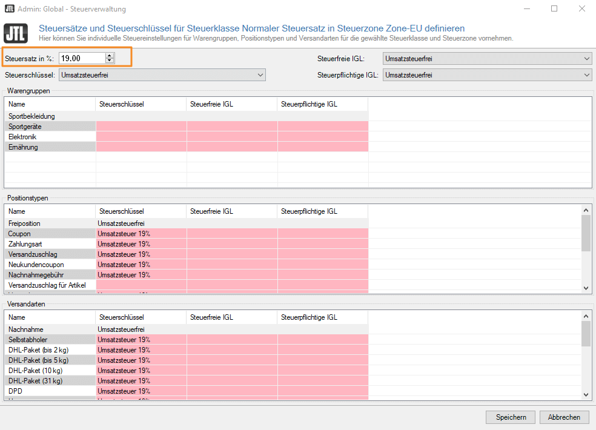
Task: Open the Steuerfreie IGL dropdown
Action: (x=488, y=59)
